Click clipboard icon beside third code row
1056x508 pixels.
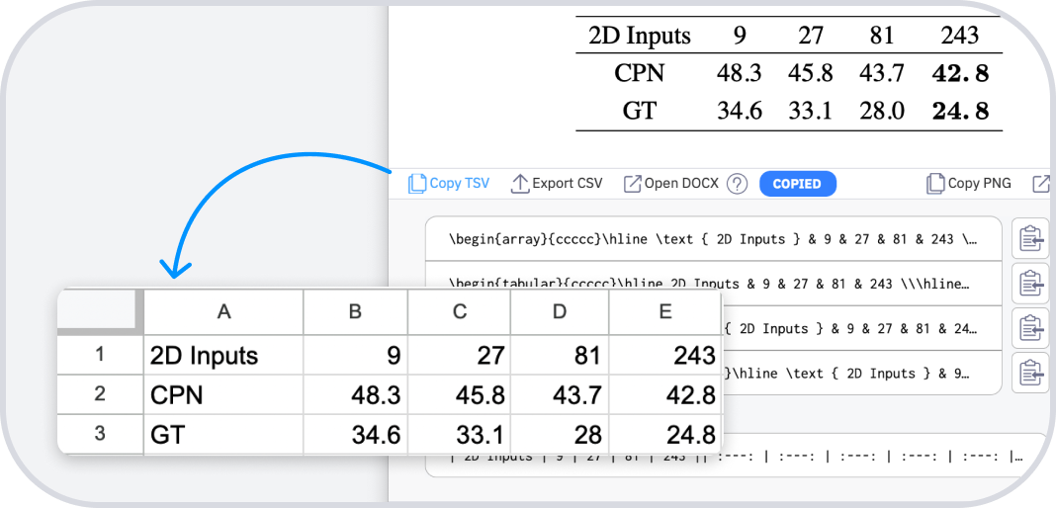1031,328
